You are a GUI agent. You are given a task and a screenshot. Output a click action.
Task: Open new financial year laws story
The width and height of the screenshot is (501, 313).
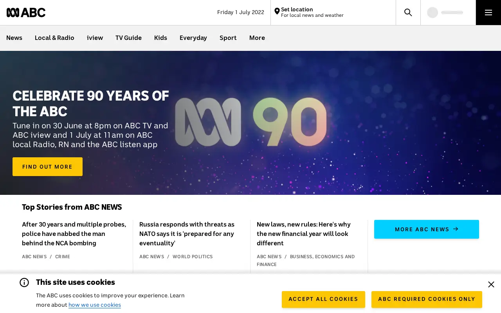pos(304,234)
